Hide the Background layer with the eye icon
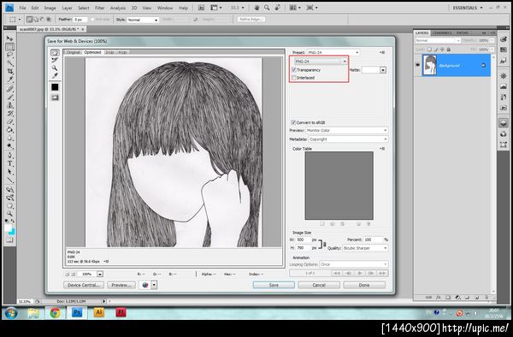This screenshot has height=337, width=513. (x=417, y=65)
